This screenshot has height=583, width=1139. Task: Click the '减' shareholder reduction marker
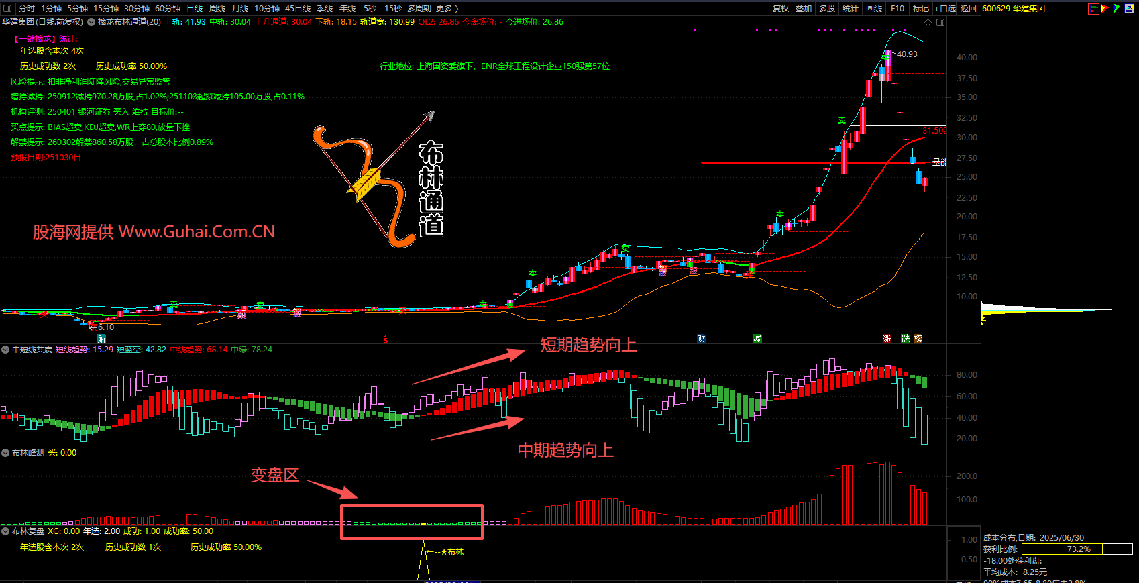point(757,339)
